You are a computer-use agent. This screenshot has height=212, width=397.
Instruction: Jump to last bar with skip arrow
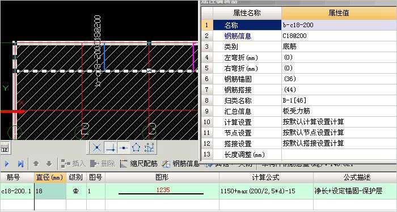tap(21, 164)
